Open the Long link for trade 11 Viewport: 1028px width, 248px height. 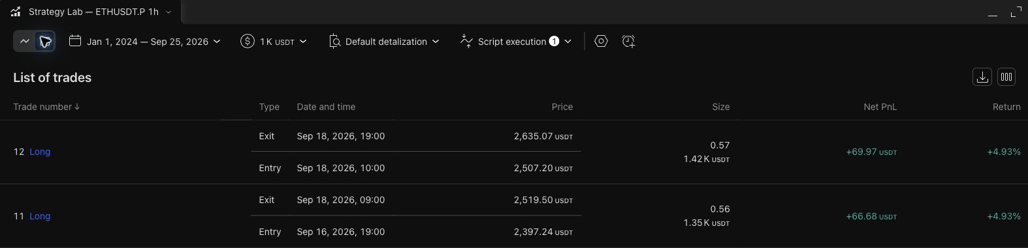point(40,216)
